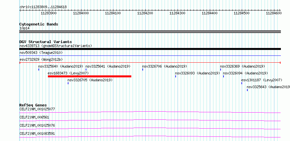Open the CELF2|NM_001025076 transcript label
Screen dimensions: 290x141
tap(37, 125)
